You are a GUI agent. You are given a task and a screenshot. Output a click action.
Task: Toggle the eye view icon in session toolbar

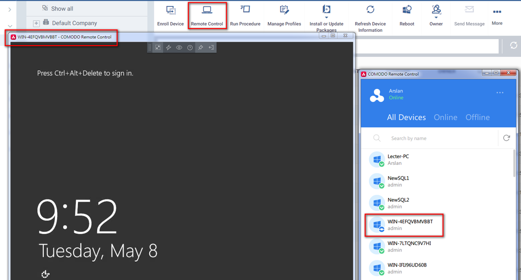pyautogui.click(x=179, y=47)
